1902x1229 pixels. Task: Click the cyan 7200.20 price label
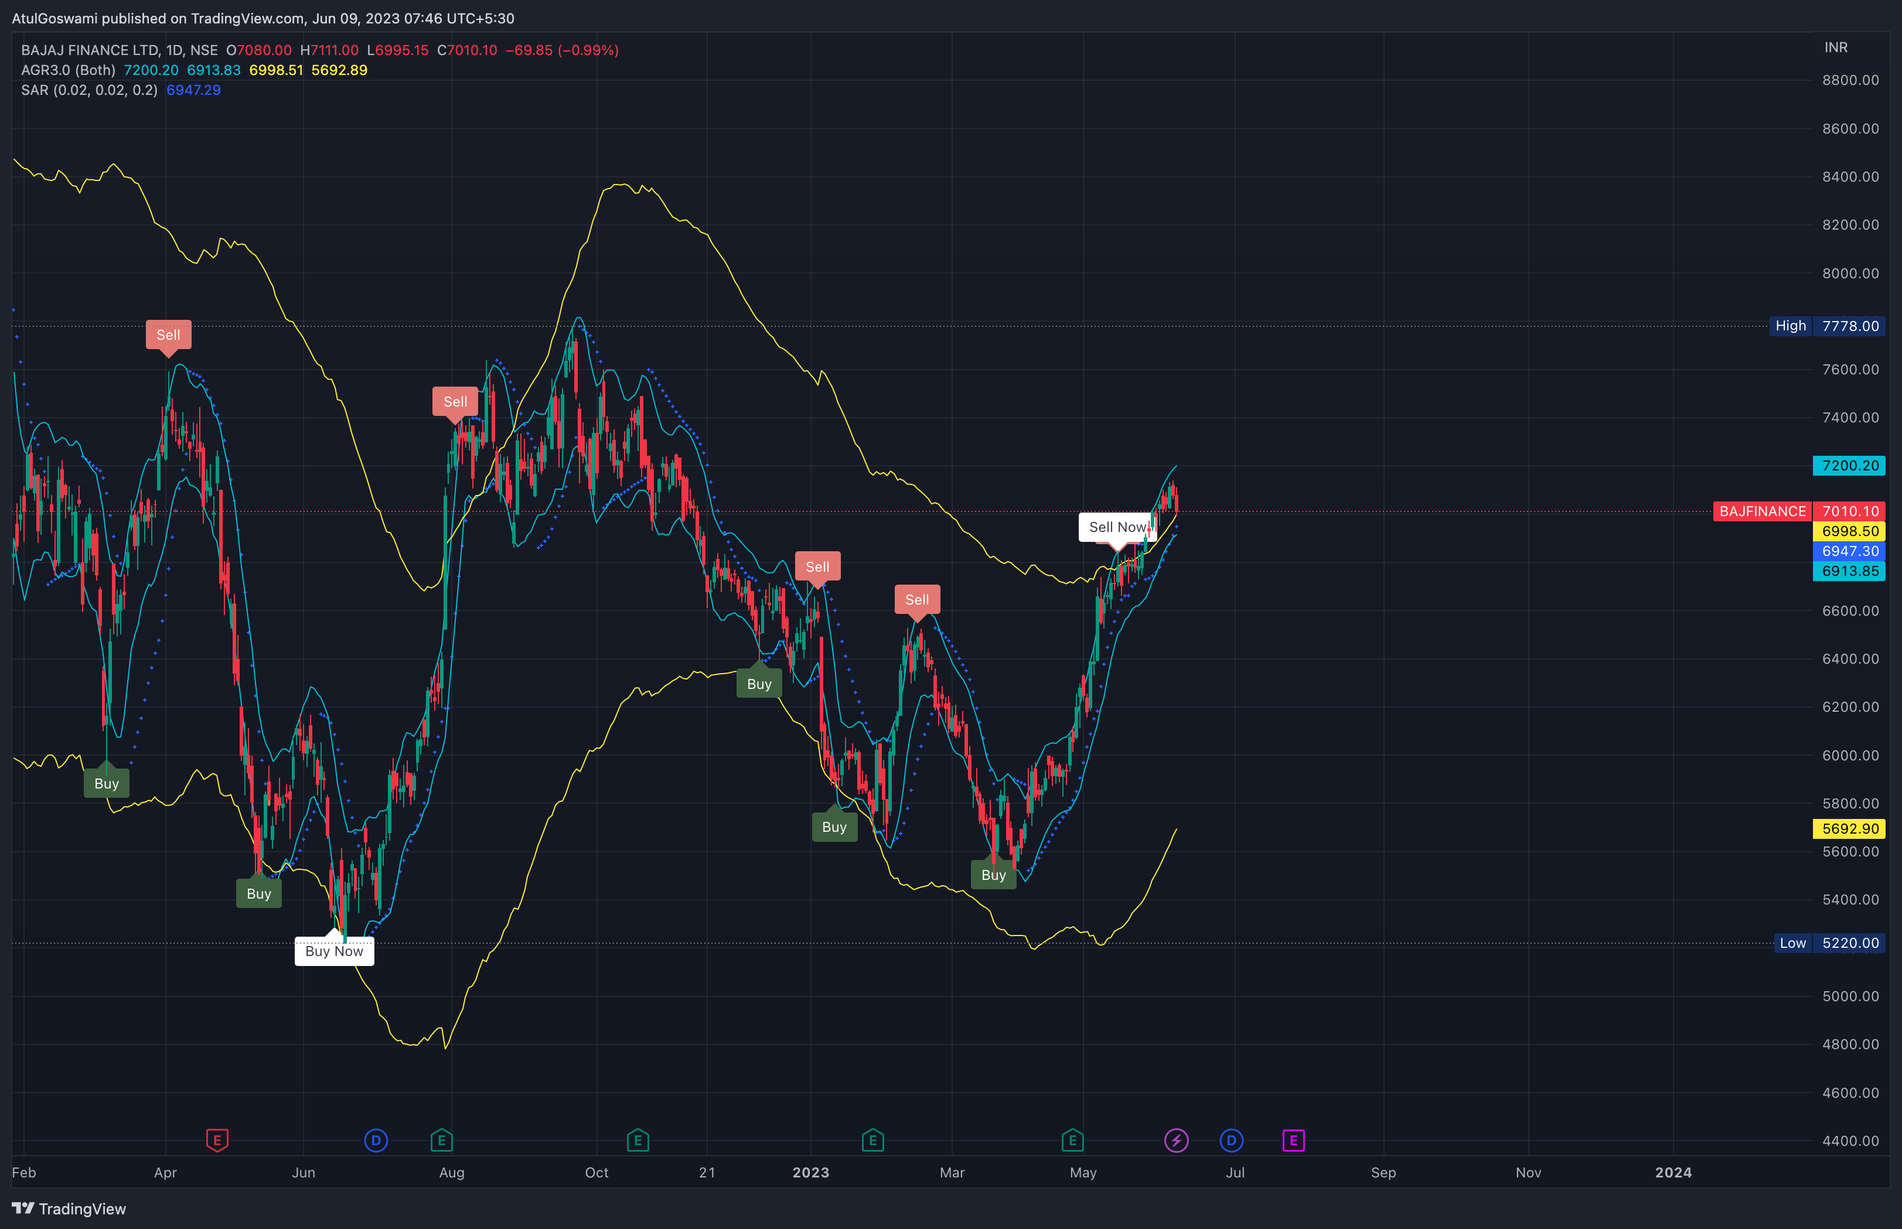[1849, 466]
